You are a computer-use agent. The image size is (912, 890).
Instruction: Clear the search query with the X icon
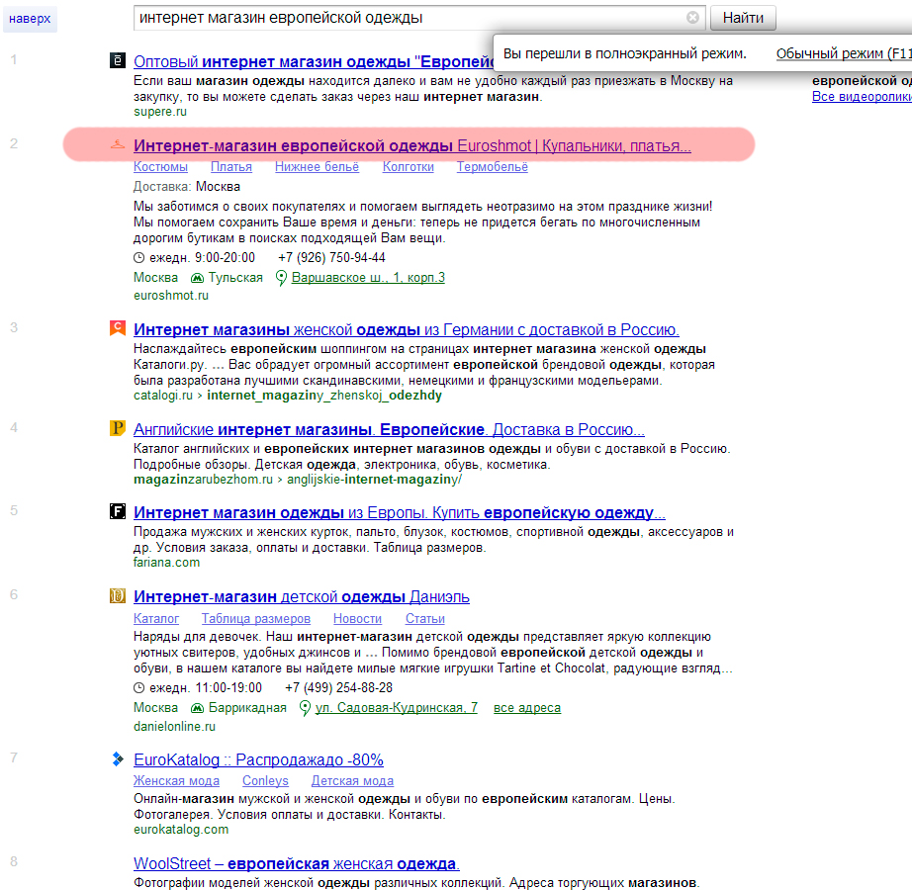click(x=692, y=18)
